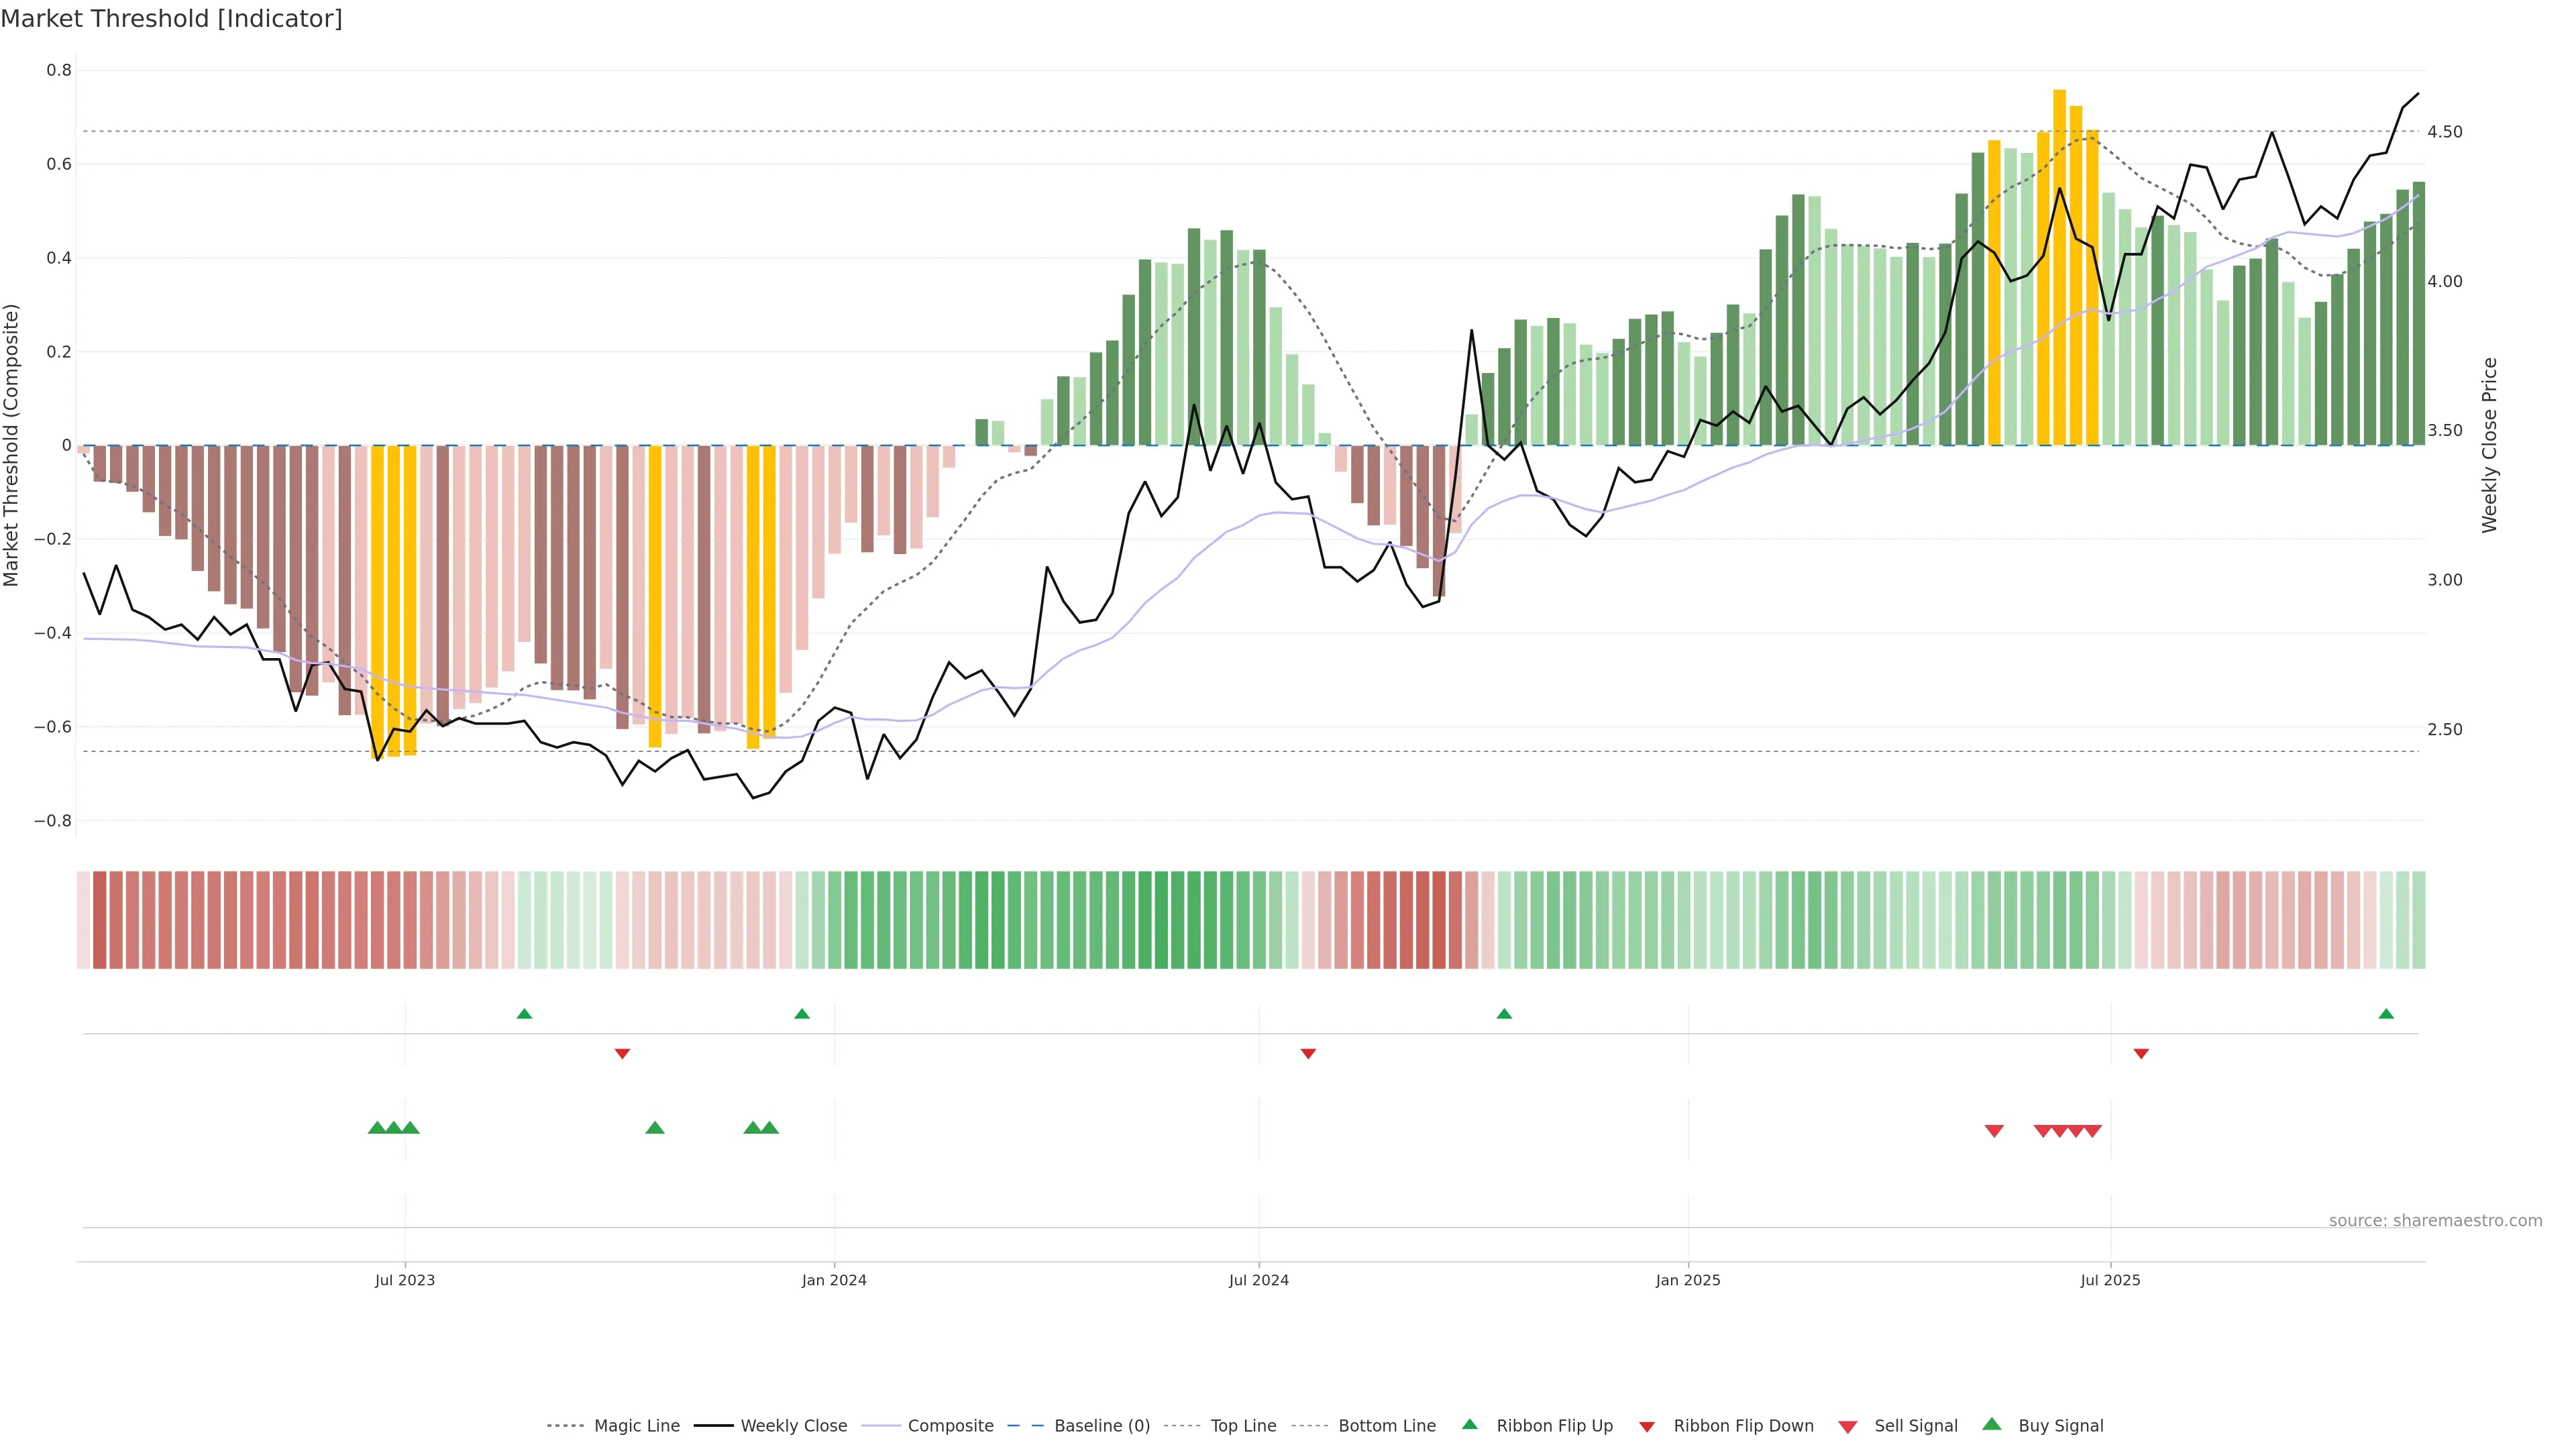This screenshot has height=1449, width=2576.
Task: Click the Market Threshold [Indicator] chart title
Action: [x=171, y=19]
